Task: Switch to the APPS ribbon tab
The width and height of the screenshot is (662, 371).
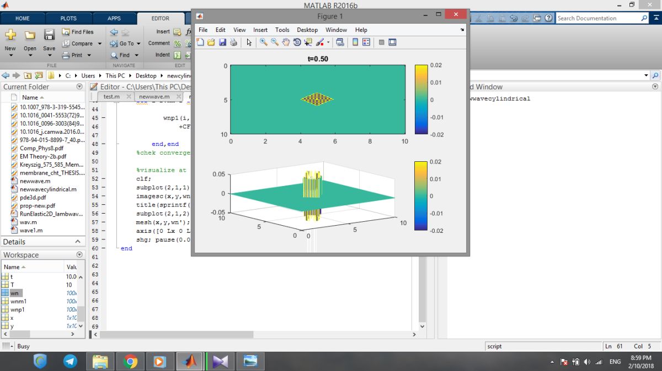Action: pos(114,18)
